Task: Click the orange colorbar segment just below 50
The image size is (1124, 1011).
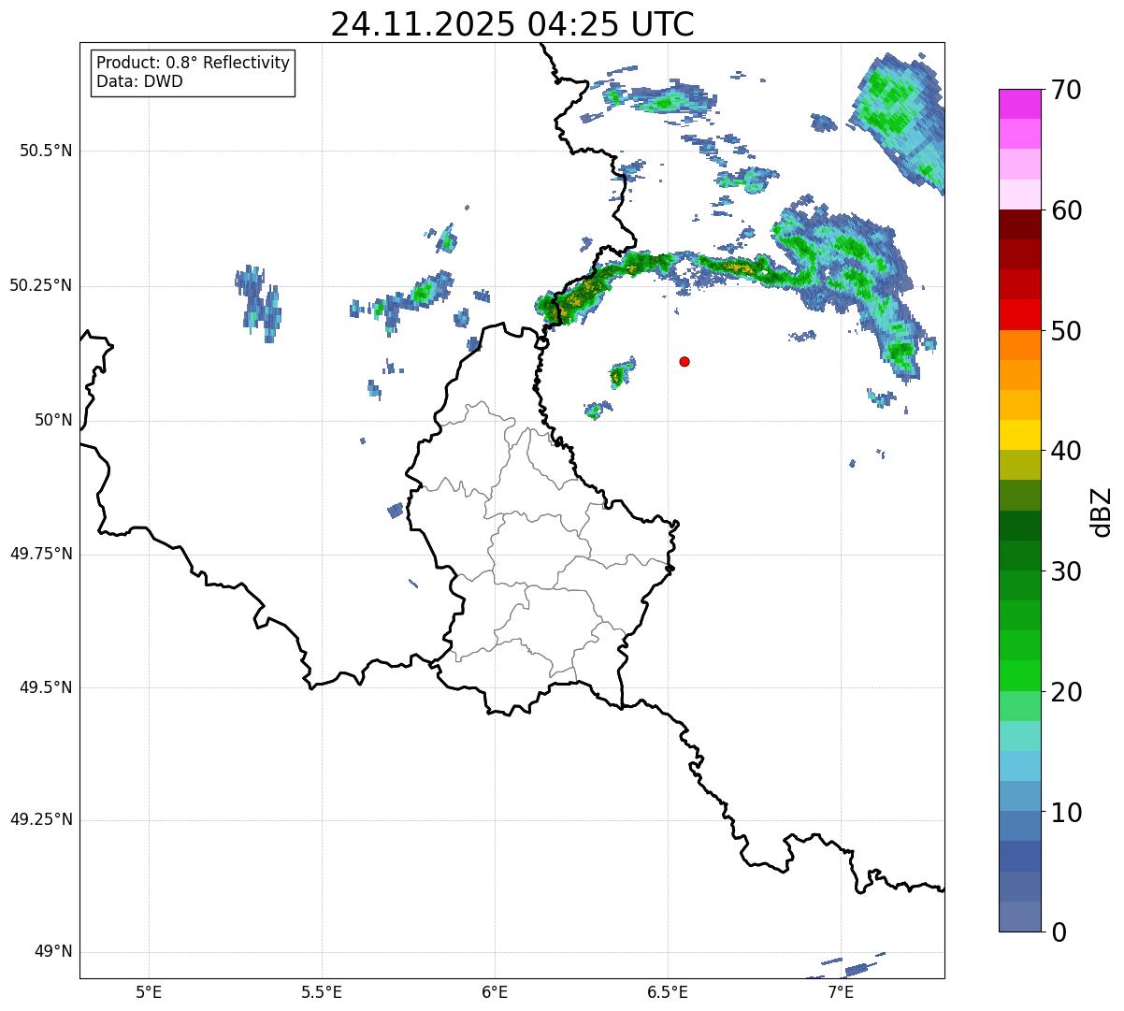Action: tap(1019, 345)
